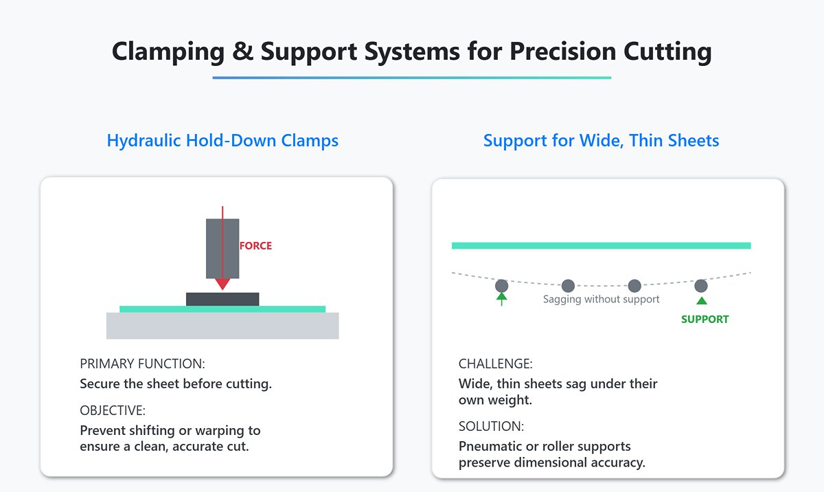Click the "Sagging without support" caption

(x=601, y=299)
